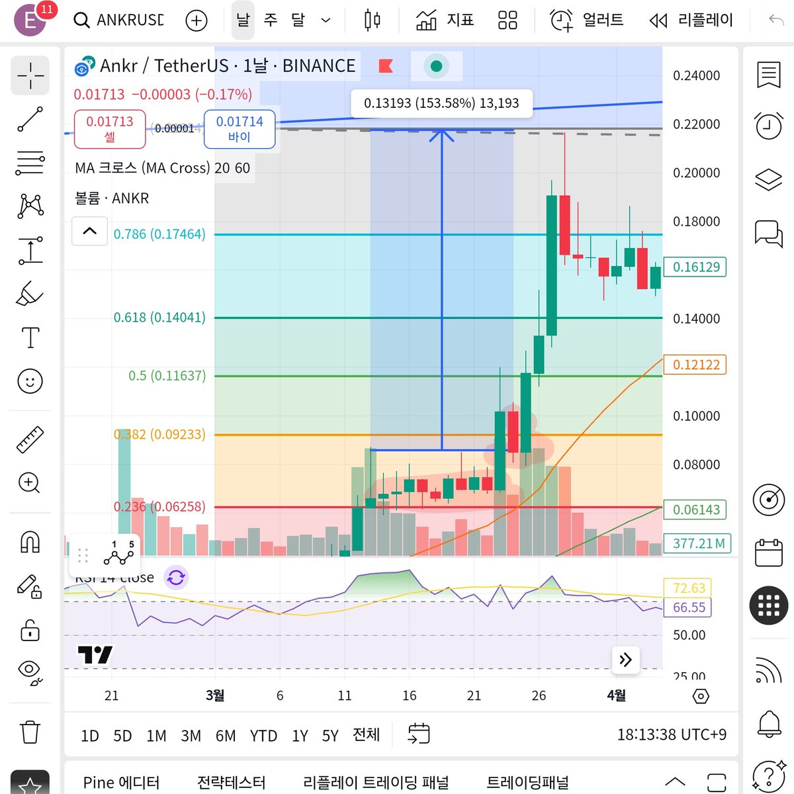
Task: Open the go-to-date calendar
Action: point(419,734)
